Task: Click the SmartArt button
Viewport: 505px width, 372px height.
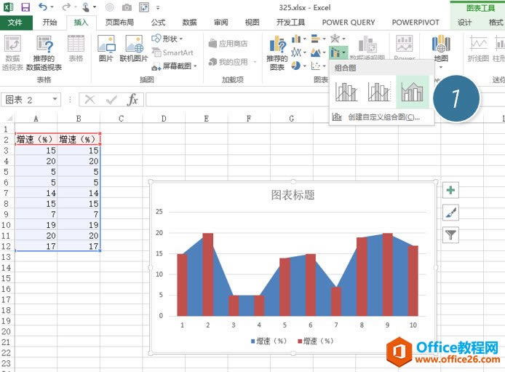Action: point(172,52)
